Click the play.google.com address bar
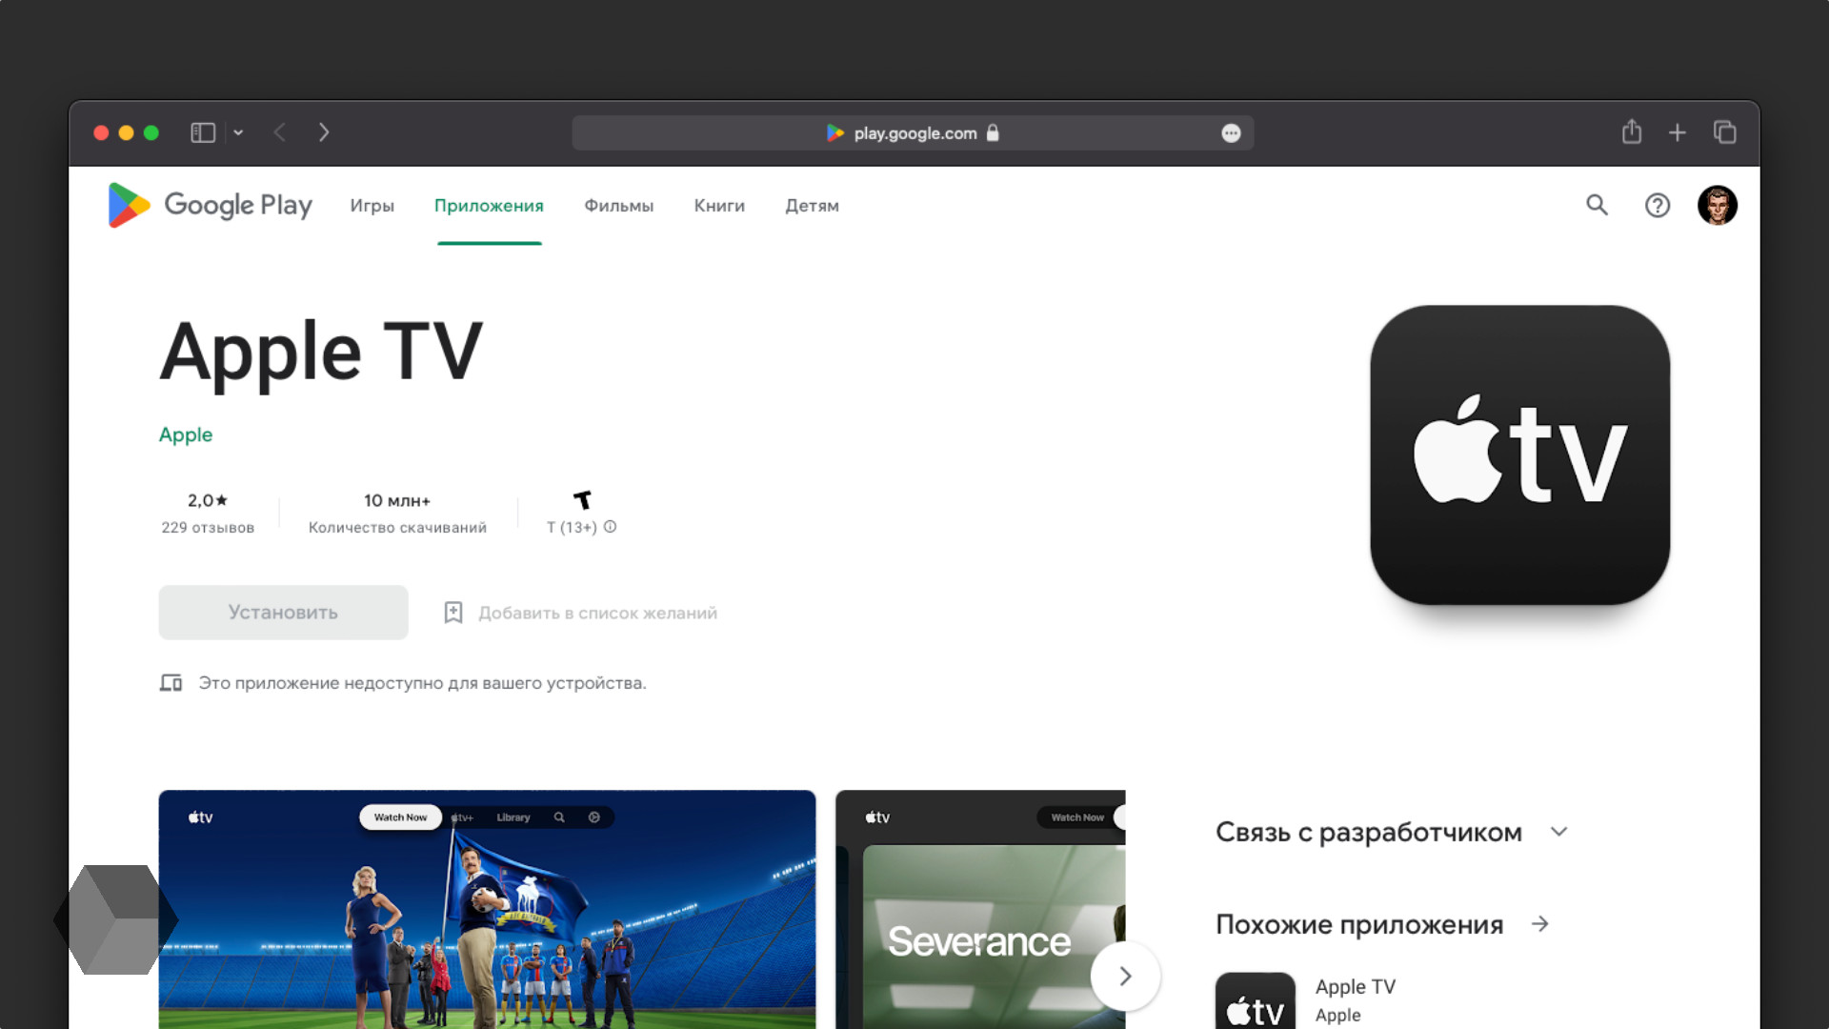 [x=912, y=132]
